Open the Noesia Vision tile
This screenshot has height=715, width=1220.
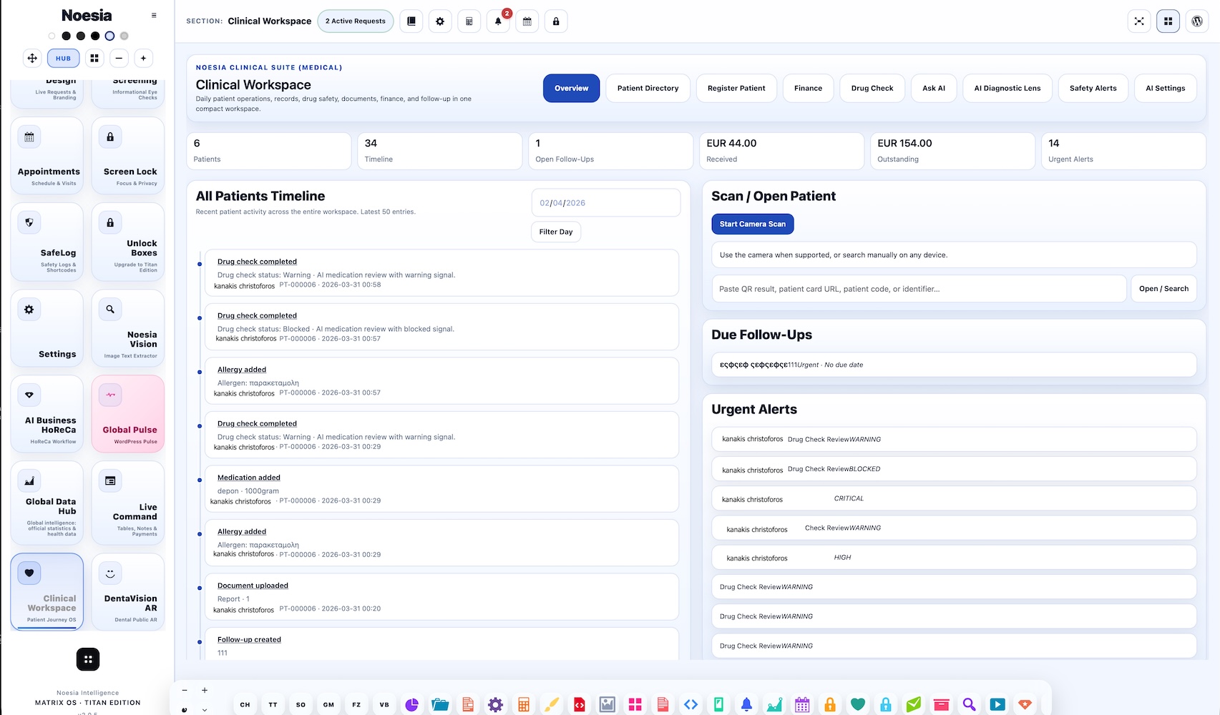(128, 328)
